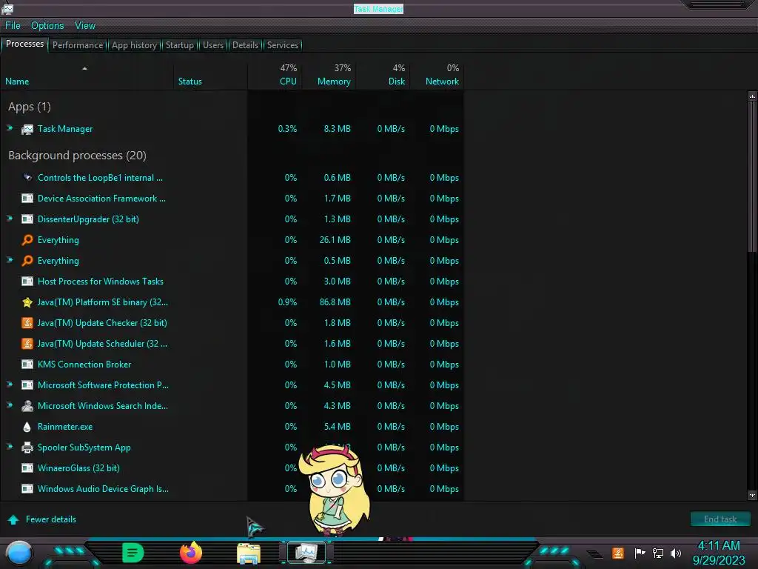Open the Start orb on taskbar
The width and height of the screenshot is (758, 569).
19,553
